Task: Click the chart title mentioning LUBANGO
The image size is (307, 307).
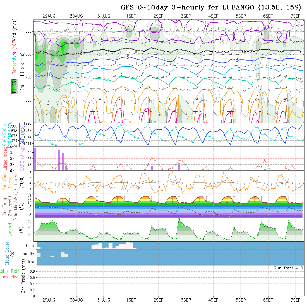Action: pos(211,8)
